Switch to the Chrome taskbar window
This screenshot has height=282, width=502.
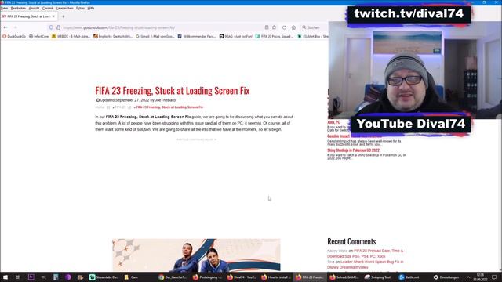[x=173, y=277]
